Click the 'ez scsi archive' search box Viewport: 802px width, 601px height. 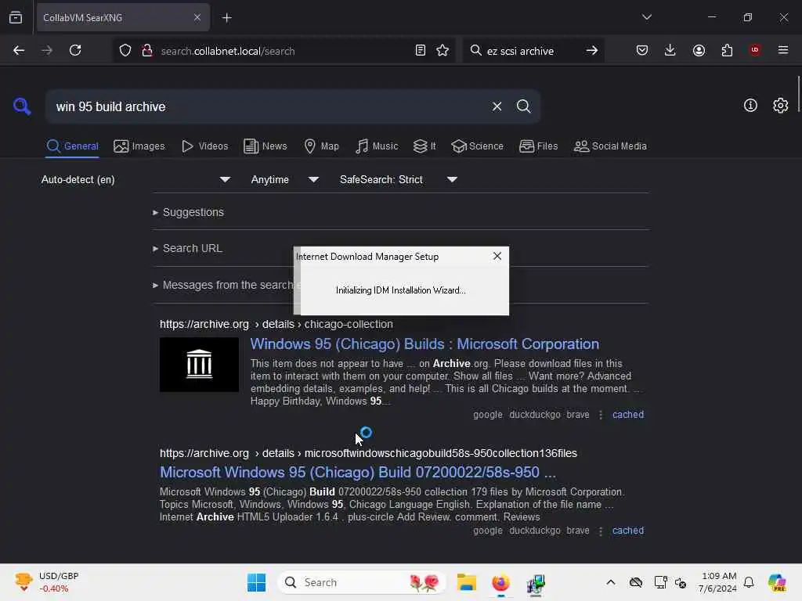point(533,51)
